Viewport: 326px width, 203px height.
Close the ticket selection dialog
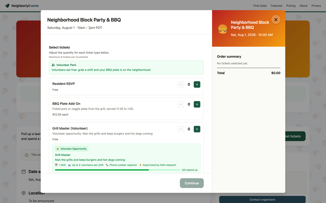(x=276, y=20)
